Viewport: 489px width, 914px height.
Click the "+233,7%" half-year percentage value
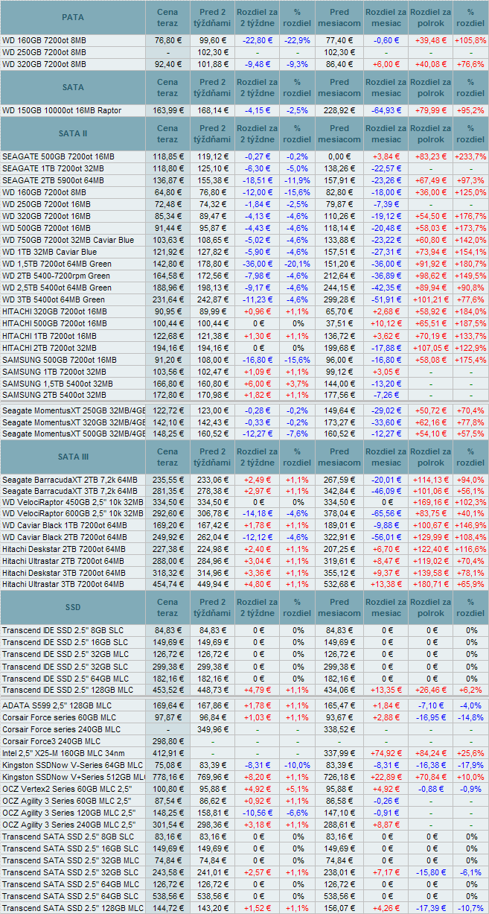coord(470,156)
